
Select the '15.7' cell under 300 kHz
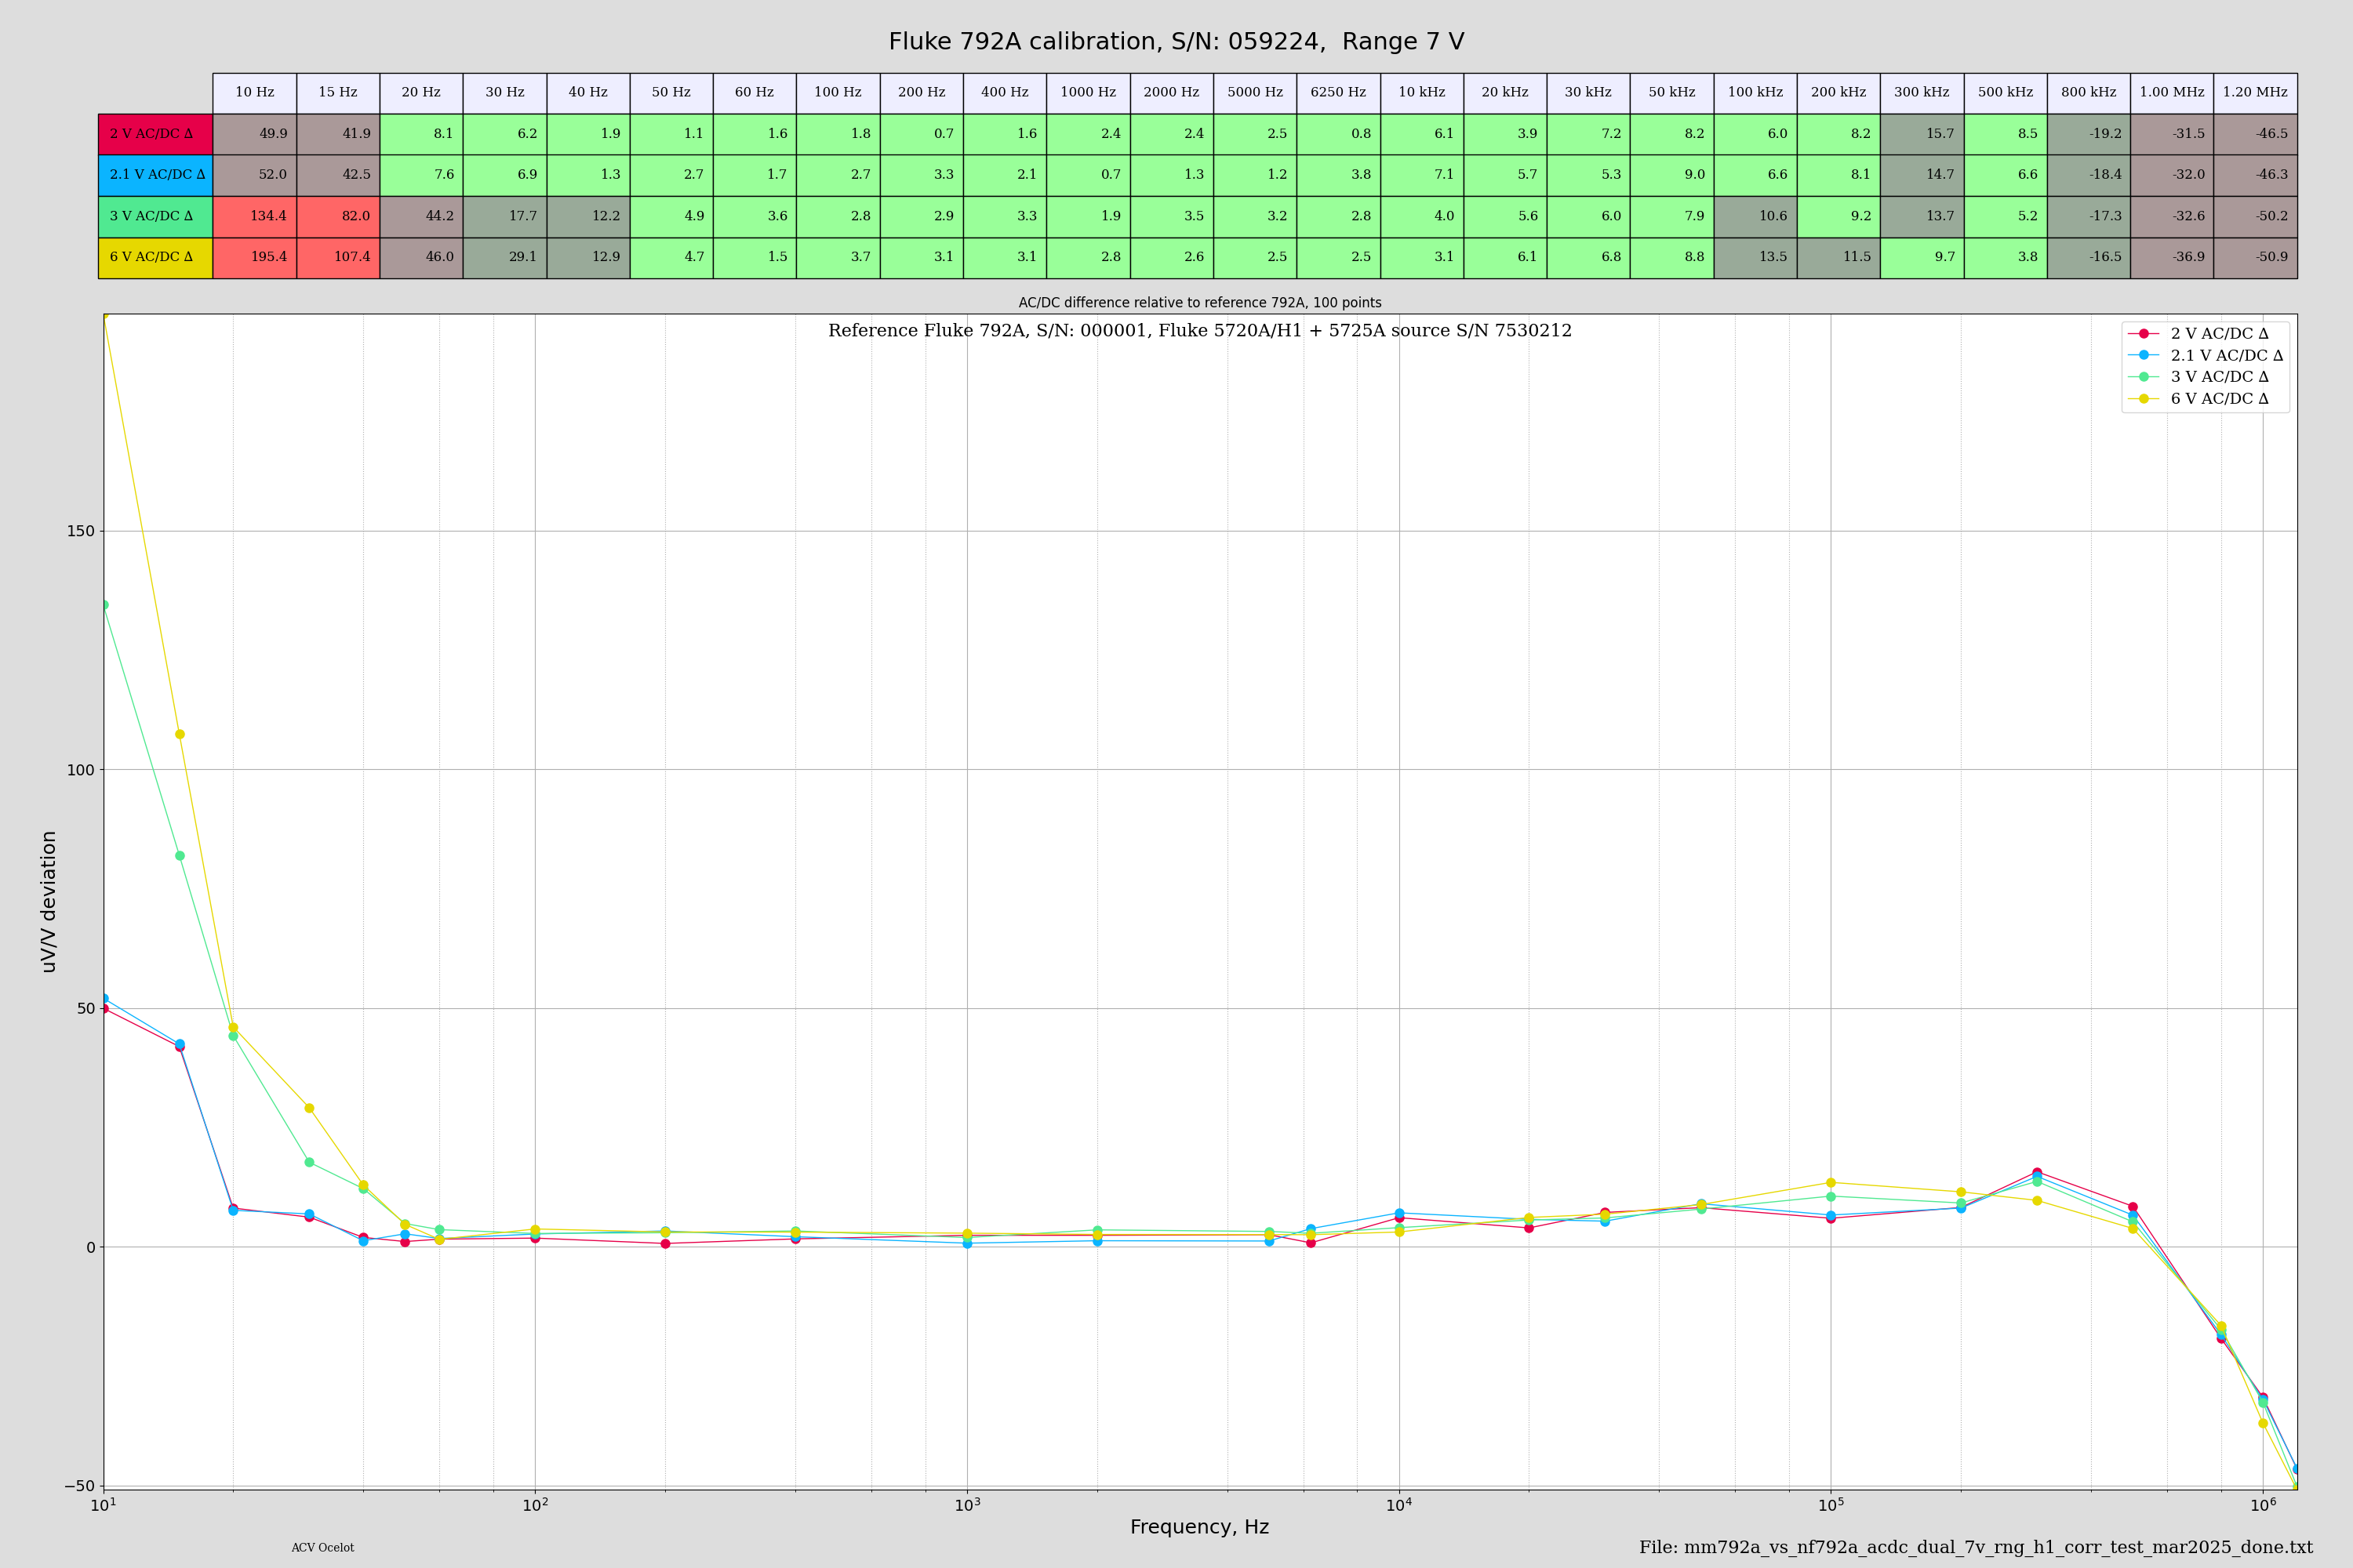(x=1922, y=134)
